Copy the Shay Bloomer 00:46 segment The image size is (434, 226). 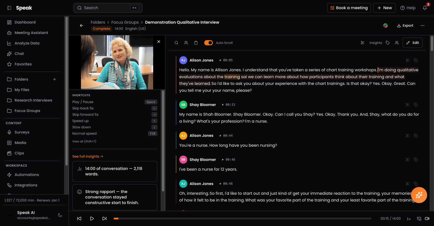[416, 160]
